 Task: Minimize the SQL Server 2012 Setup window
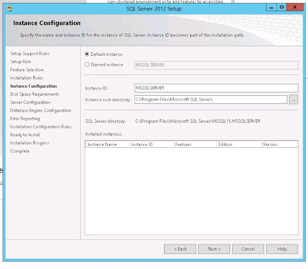[x=271, y=8]
